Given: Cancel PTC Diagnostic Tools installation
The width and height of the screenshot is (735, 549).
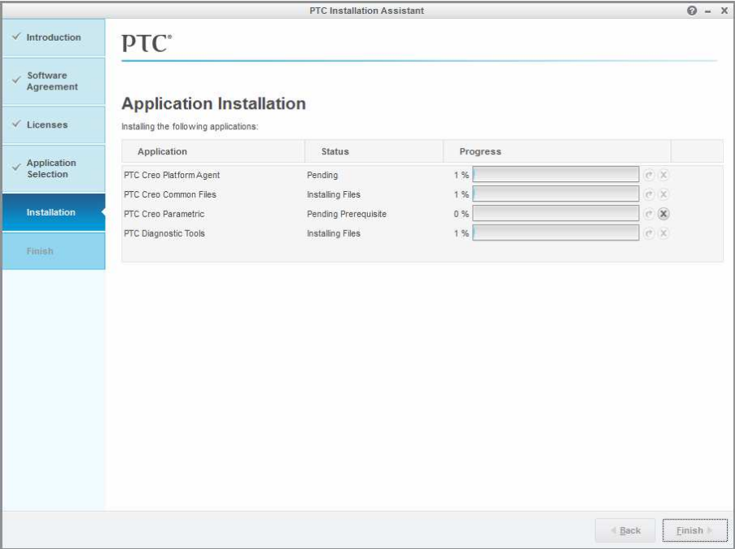Looking at the screenshot, I should (663, 233).
